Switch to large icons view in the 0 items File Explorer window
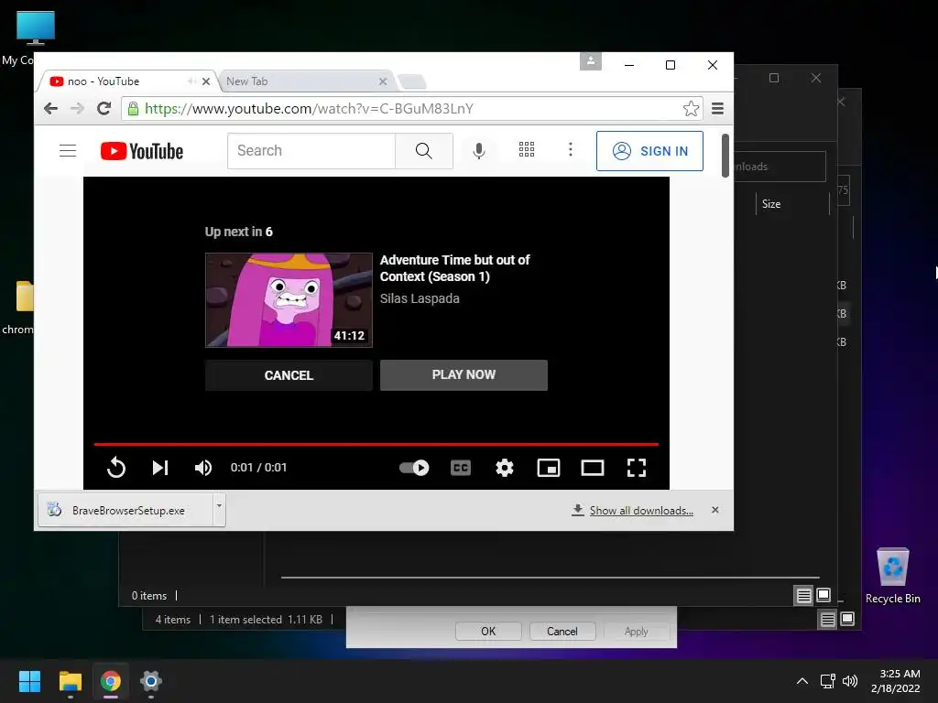 pyautogui.click(x=823, y=595)
